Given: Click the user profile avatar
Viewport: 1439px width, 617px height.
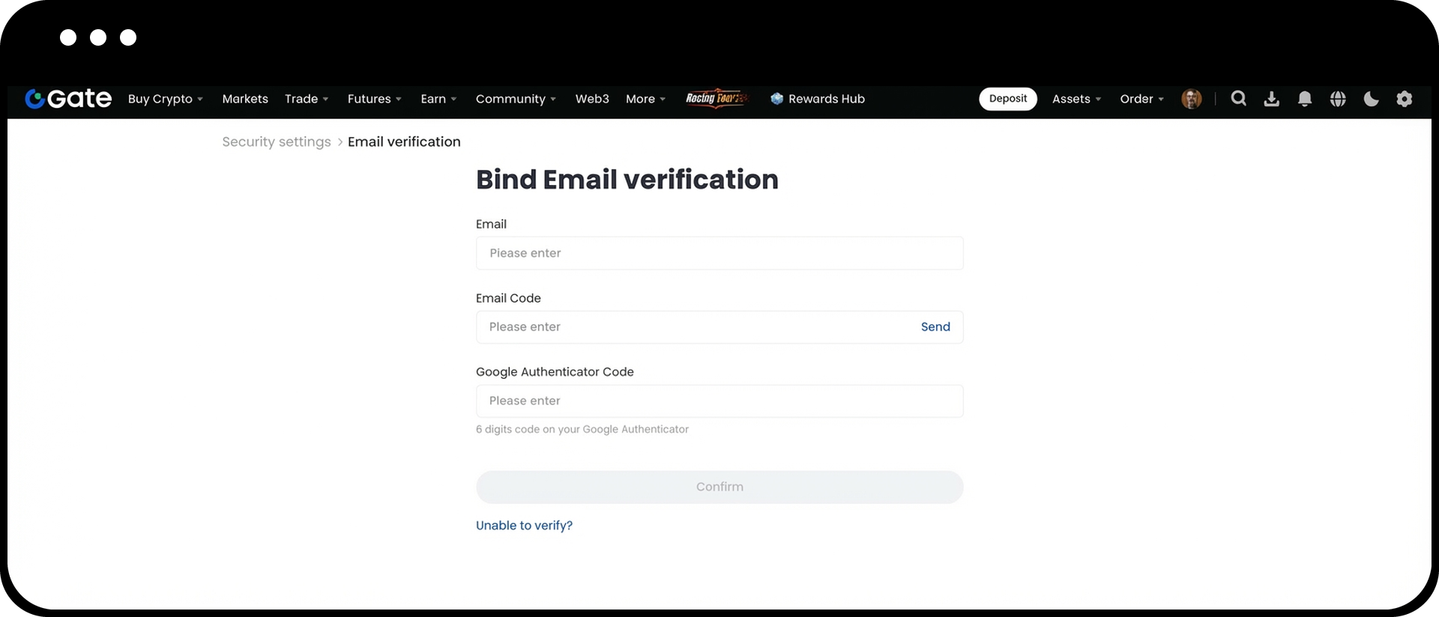Looking at the screenshot, I should [x=1191, y=99].
